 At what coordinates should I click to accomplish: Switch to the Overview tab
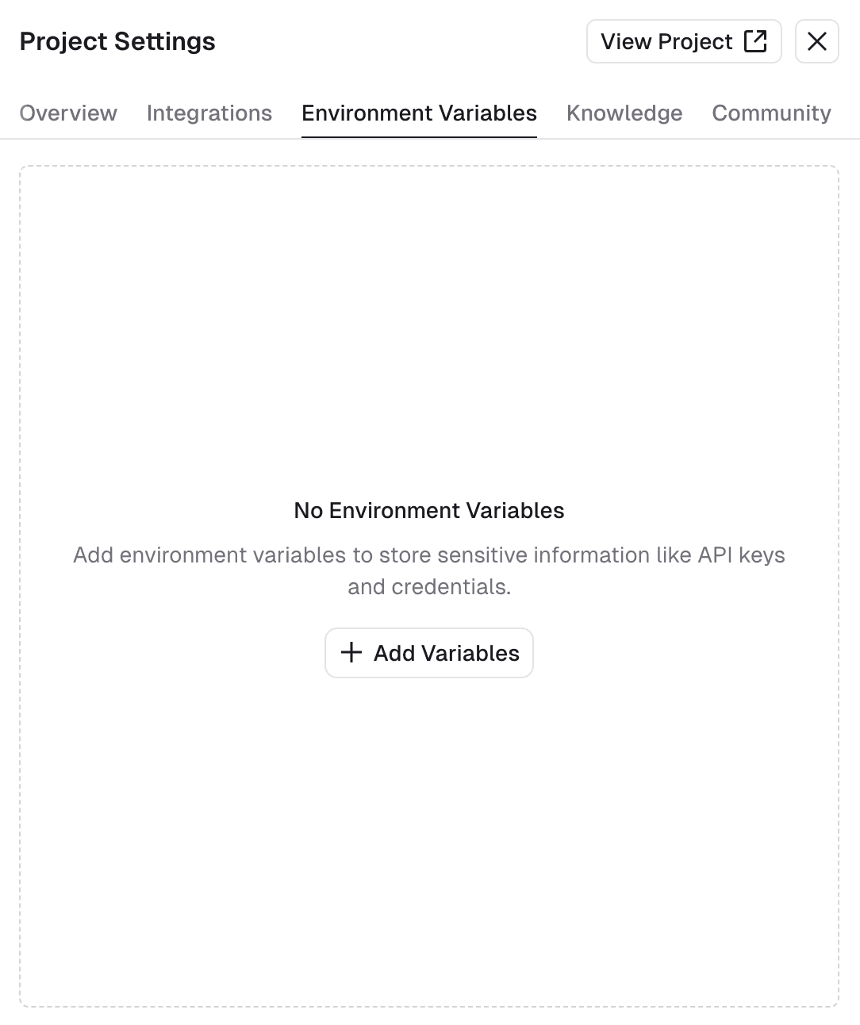coord(67,113)
